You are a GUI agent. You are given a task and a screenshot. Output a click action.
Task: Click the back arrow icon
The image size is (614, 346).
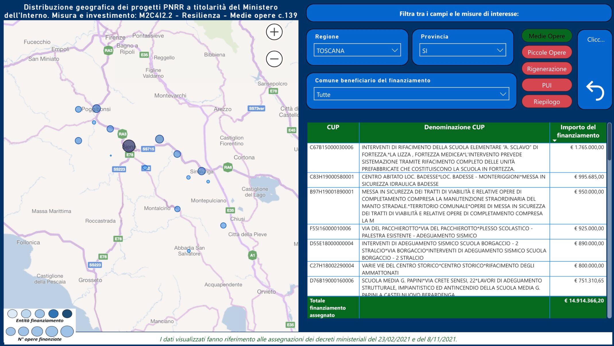[595, 91]
